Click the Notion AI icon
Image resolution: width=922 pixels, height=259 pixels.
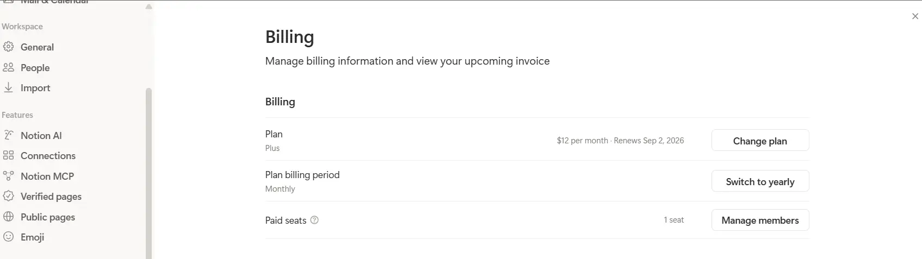[x=8, y=135]
